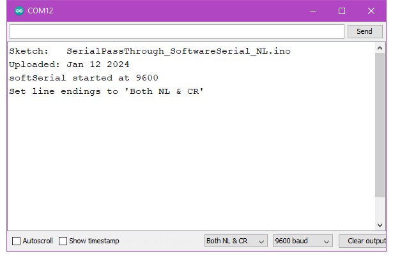
Task: Expand the 9600 baud rate dropdown
Action: coord(302,241)
